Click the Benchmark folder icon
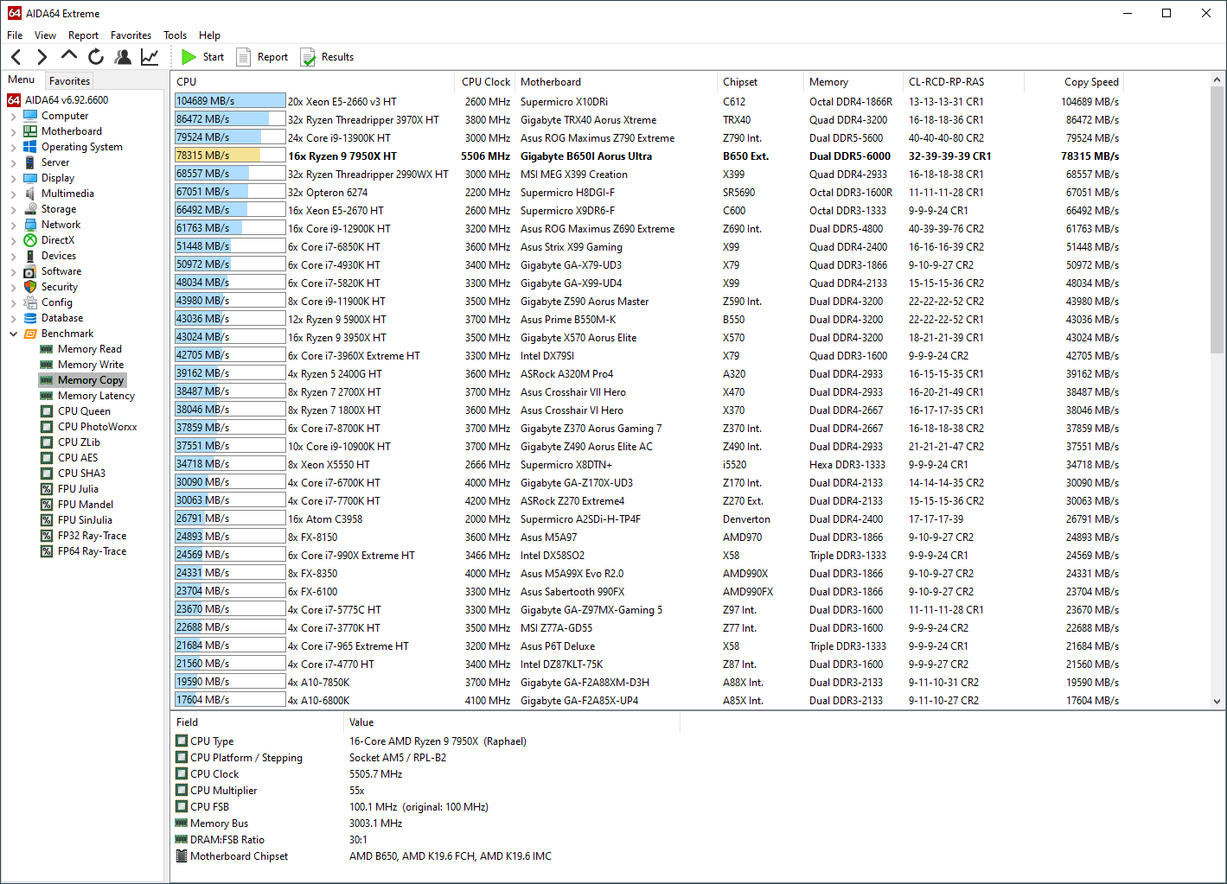 (x=30, y=334)
